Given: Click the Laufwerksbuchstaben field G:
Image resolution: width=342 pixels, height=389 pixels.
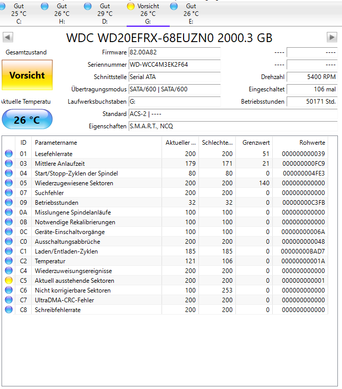Looking at the screenshot, I should [174, 102].
